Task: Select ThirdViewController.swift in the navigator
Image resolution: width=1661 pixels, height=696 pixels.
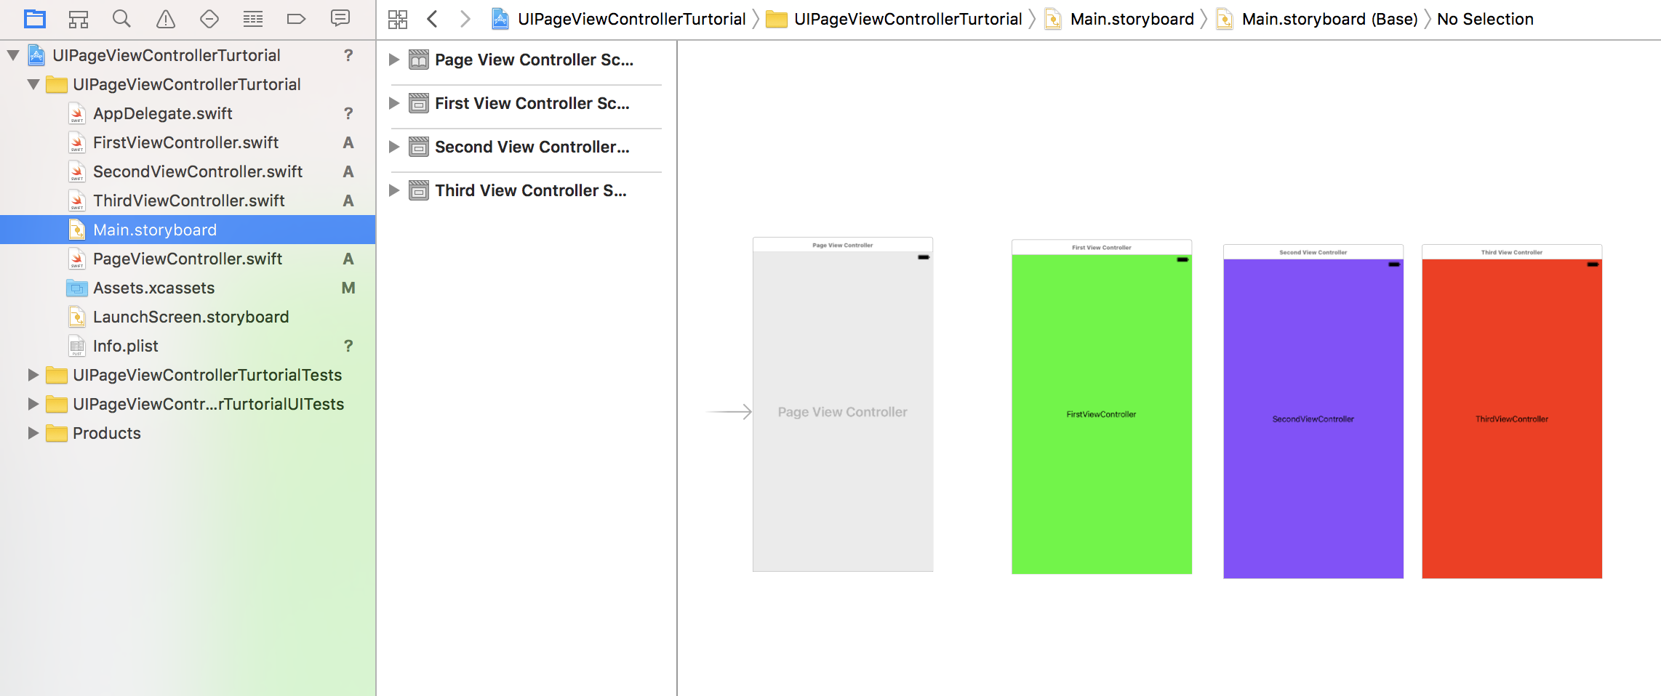Action: [x=189, y=201]
